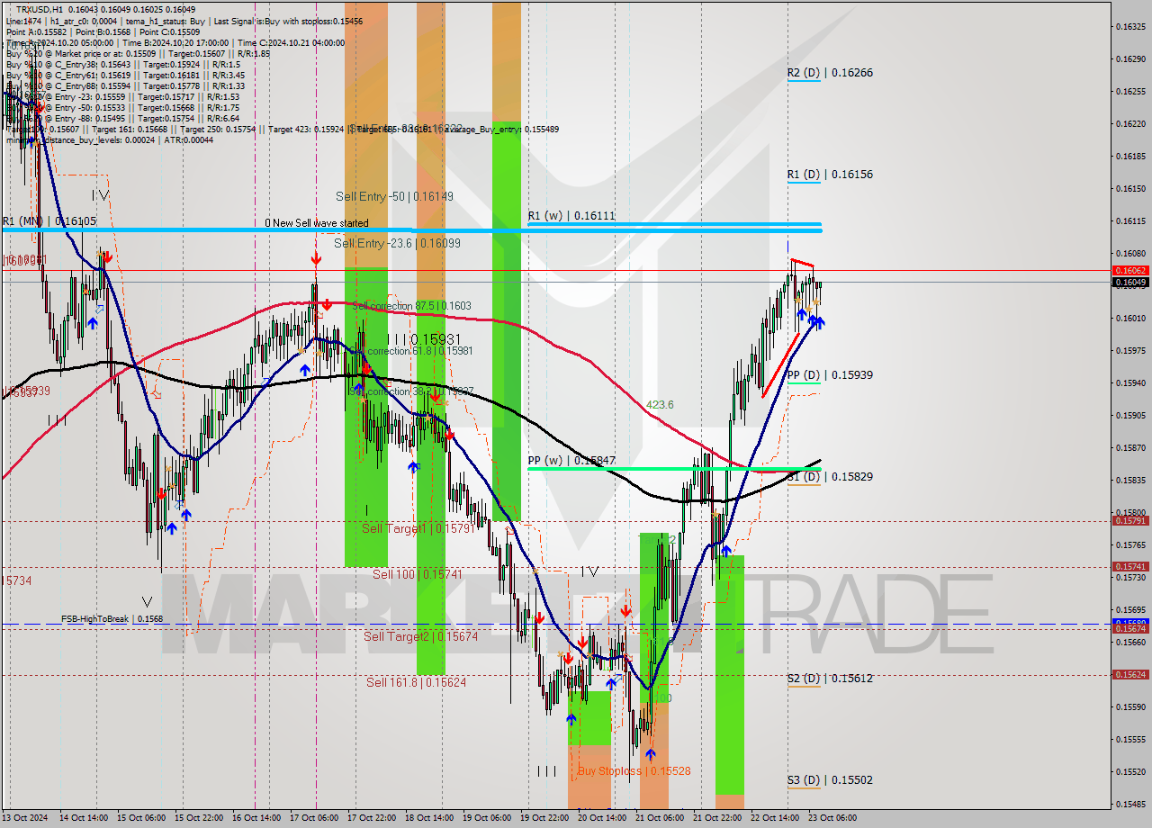Image resolution: width=1152 pixels, height=828 pixels.
Task: Click the 0.15791 price tag on the axis
Action: [1130, 521]
